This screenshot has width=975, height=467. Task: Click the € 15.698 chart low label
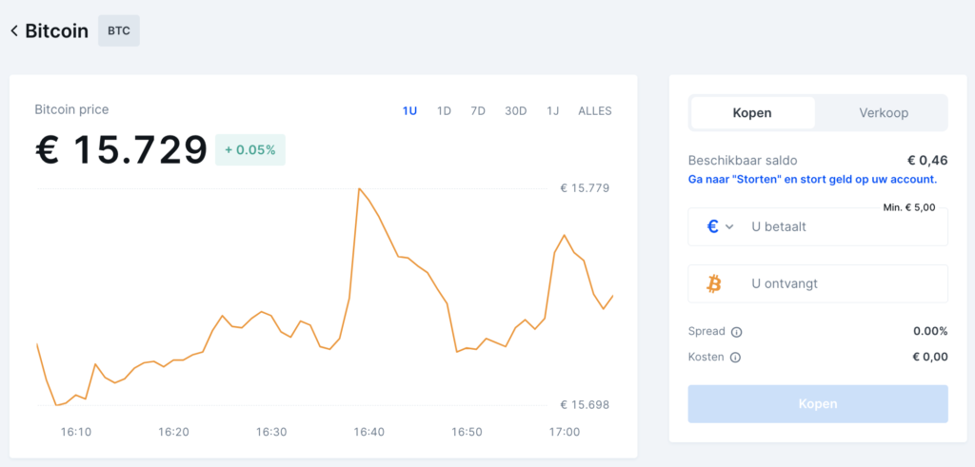[585, 405]
